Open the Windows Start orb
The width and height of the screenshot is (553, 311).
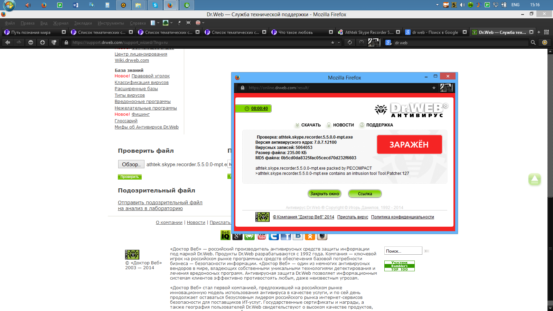9,5
